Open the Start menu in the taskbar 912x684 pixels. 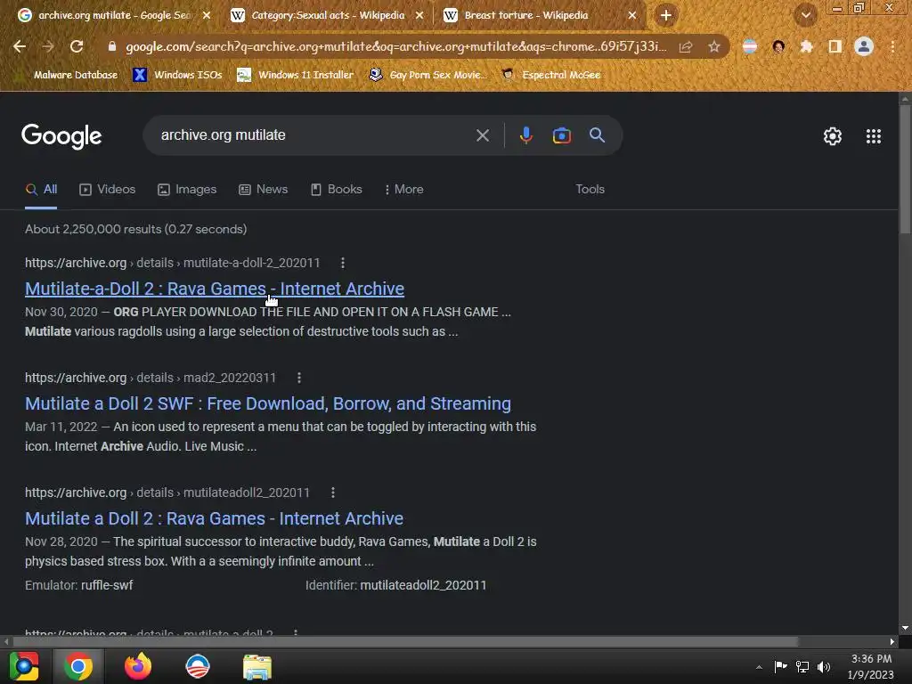[x=24, y=666]
